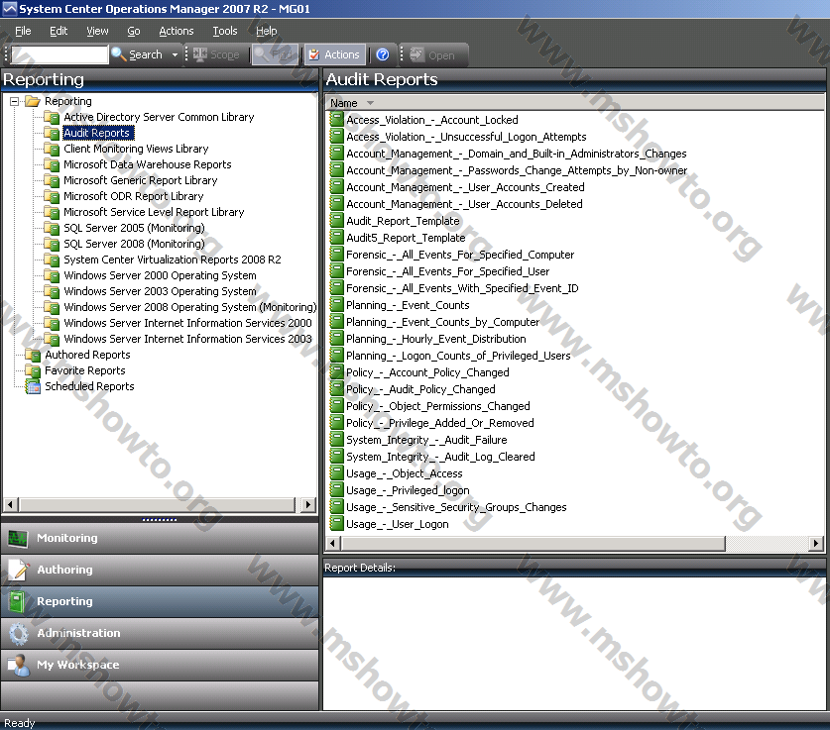Select Client Monitoring Views Library
This screenshot has width=830, height=730.
(136, 149)
